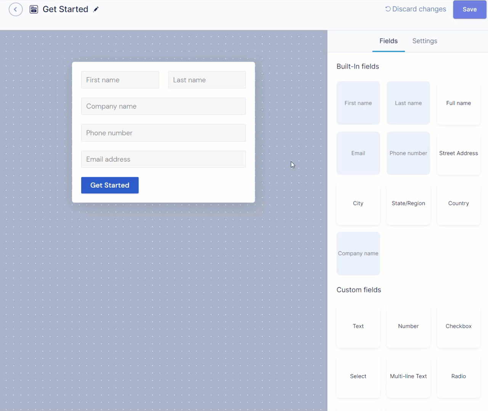Select the Company name input in form
Image resolution: width=488 pixels, height=411 pixels.
point(164,106)
